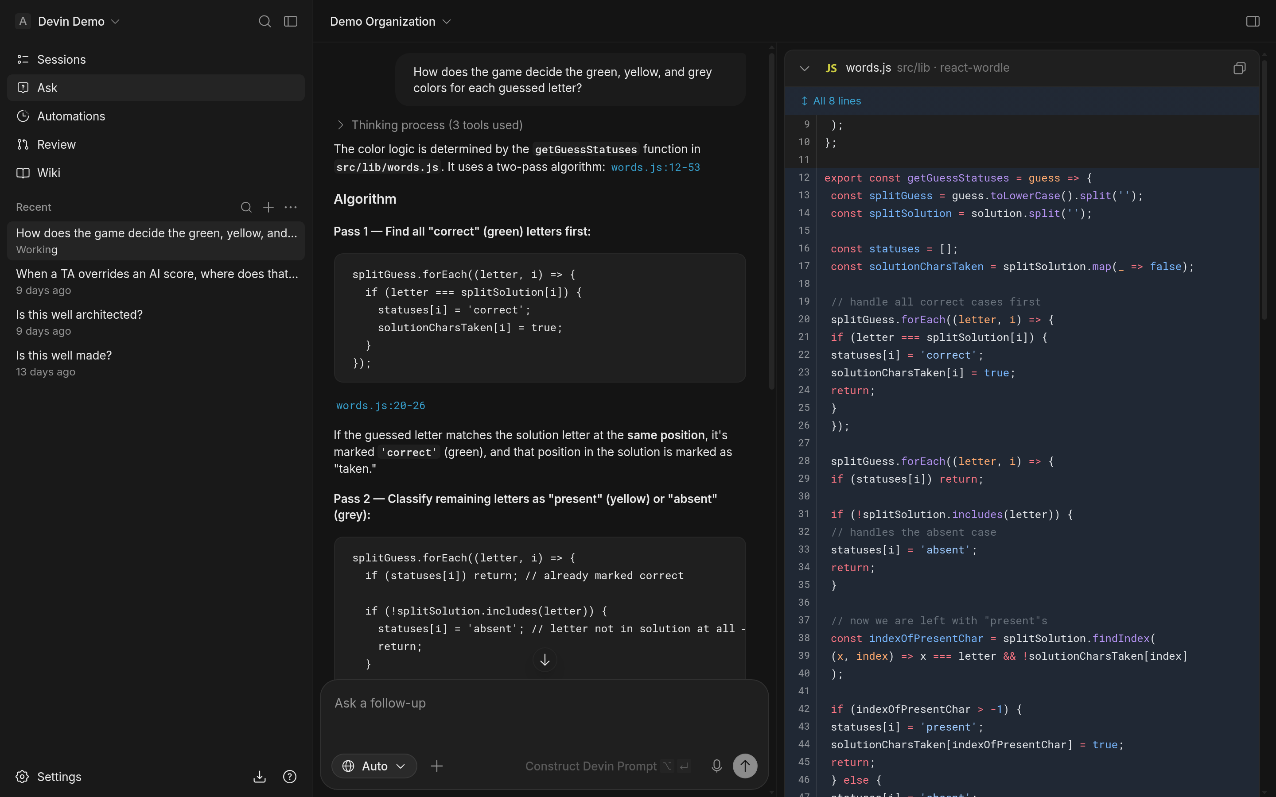Click src/lib · react-wordle path text
The width and height of the screenshot is (1276, 797).
(953, 67)
